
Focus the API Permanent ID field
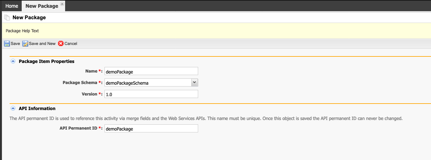pyautogui.click(x=151, y=128)
